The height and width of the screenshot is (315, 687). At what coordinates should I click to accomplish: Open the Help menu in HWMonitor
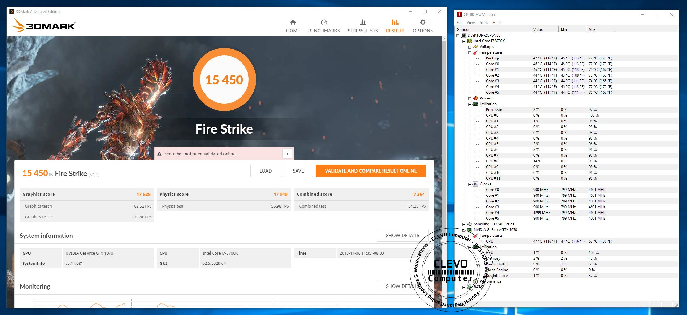pyautogui.click(x=496, y=23)
